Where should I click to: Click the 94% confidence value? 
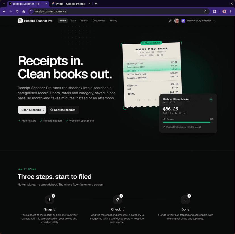coord(211,119)
